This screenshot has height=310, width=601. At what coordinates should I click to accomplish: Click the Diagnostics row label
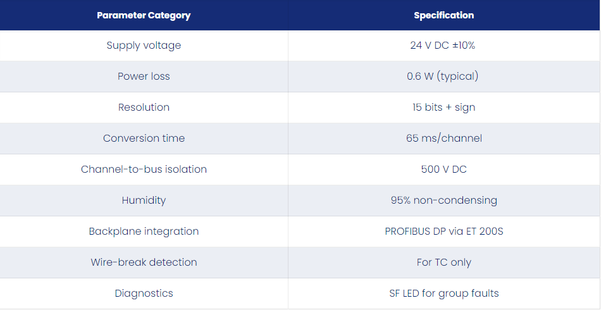click(144, 294)
